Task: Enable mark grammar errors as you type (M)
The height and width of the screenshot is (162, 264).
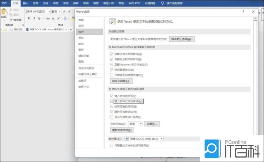Action: 111,101
